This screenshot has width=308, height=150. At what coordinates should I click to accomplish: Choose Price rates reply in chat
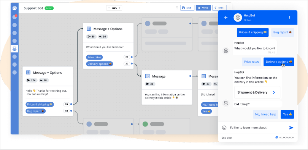(251, 62)
